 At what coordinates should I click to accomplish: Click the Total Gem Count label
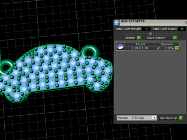tap(164, 29)
